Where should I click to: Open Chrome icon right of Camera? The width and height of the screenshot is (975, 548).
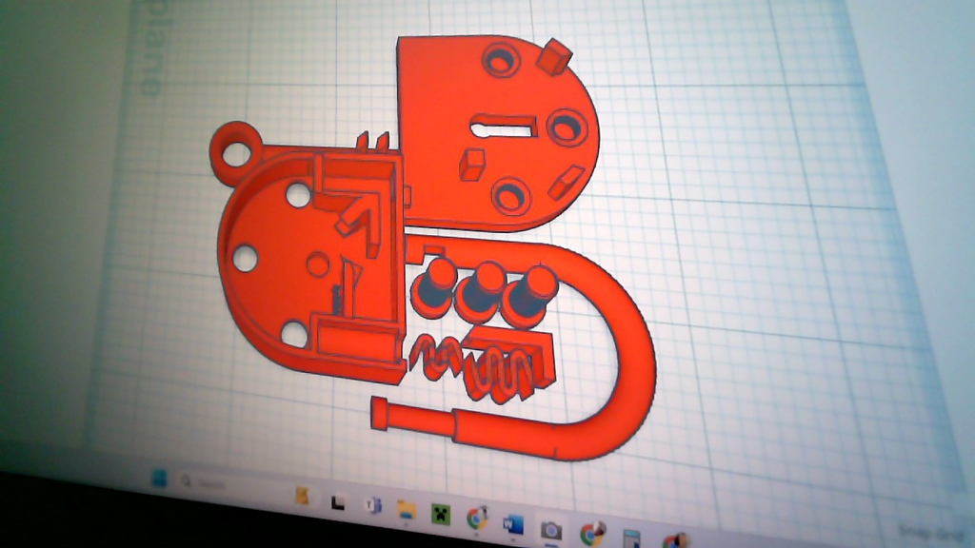pyautogui.click(x=591, y=534)
